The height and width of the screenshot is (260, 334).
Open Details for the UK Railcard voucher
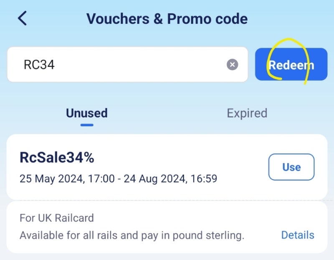tap(298, 235)
